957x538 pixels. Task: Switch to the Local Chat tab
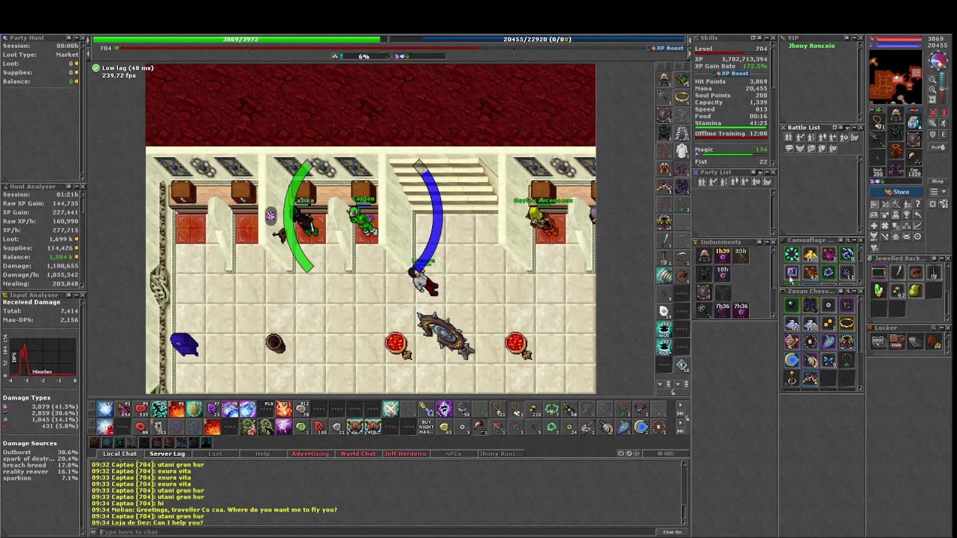point(120,454)
